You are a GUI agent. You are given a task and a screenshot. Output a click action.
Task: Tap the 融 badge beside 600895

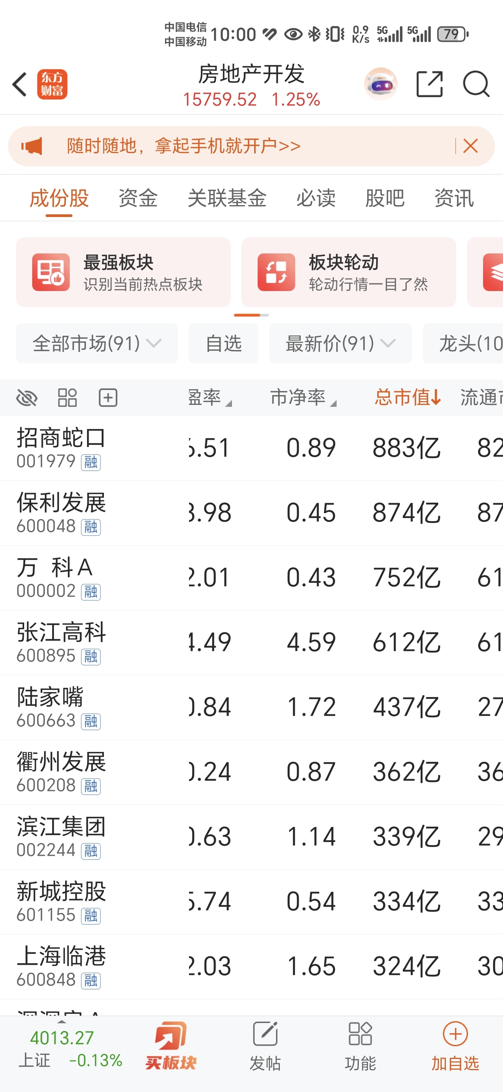[x=91, y=657]
